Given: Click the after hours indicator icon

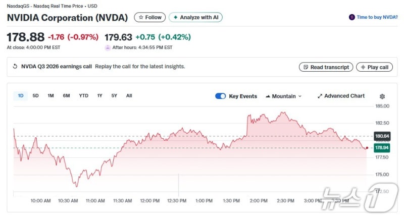Looking at the screenshot, I should click(108, 47).
